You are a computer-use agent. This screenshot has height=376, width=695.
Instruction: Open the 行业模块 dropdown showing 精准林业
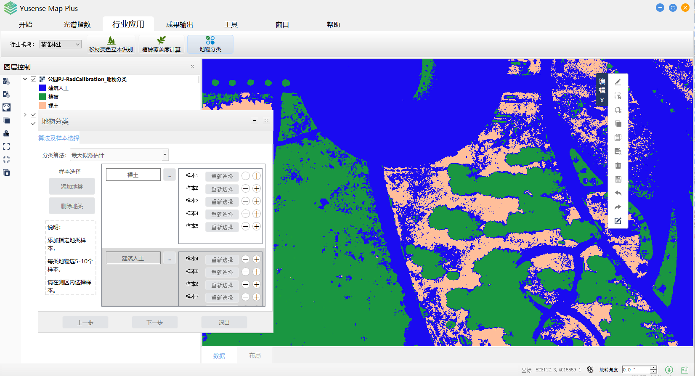tap(61, 44)
